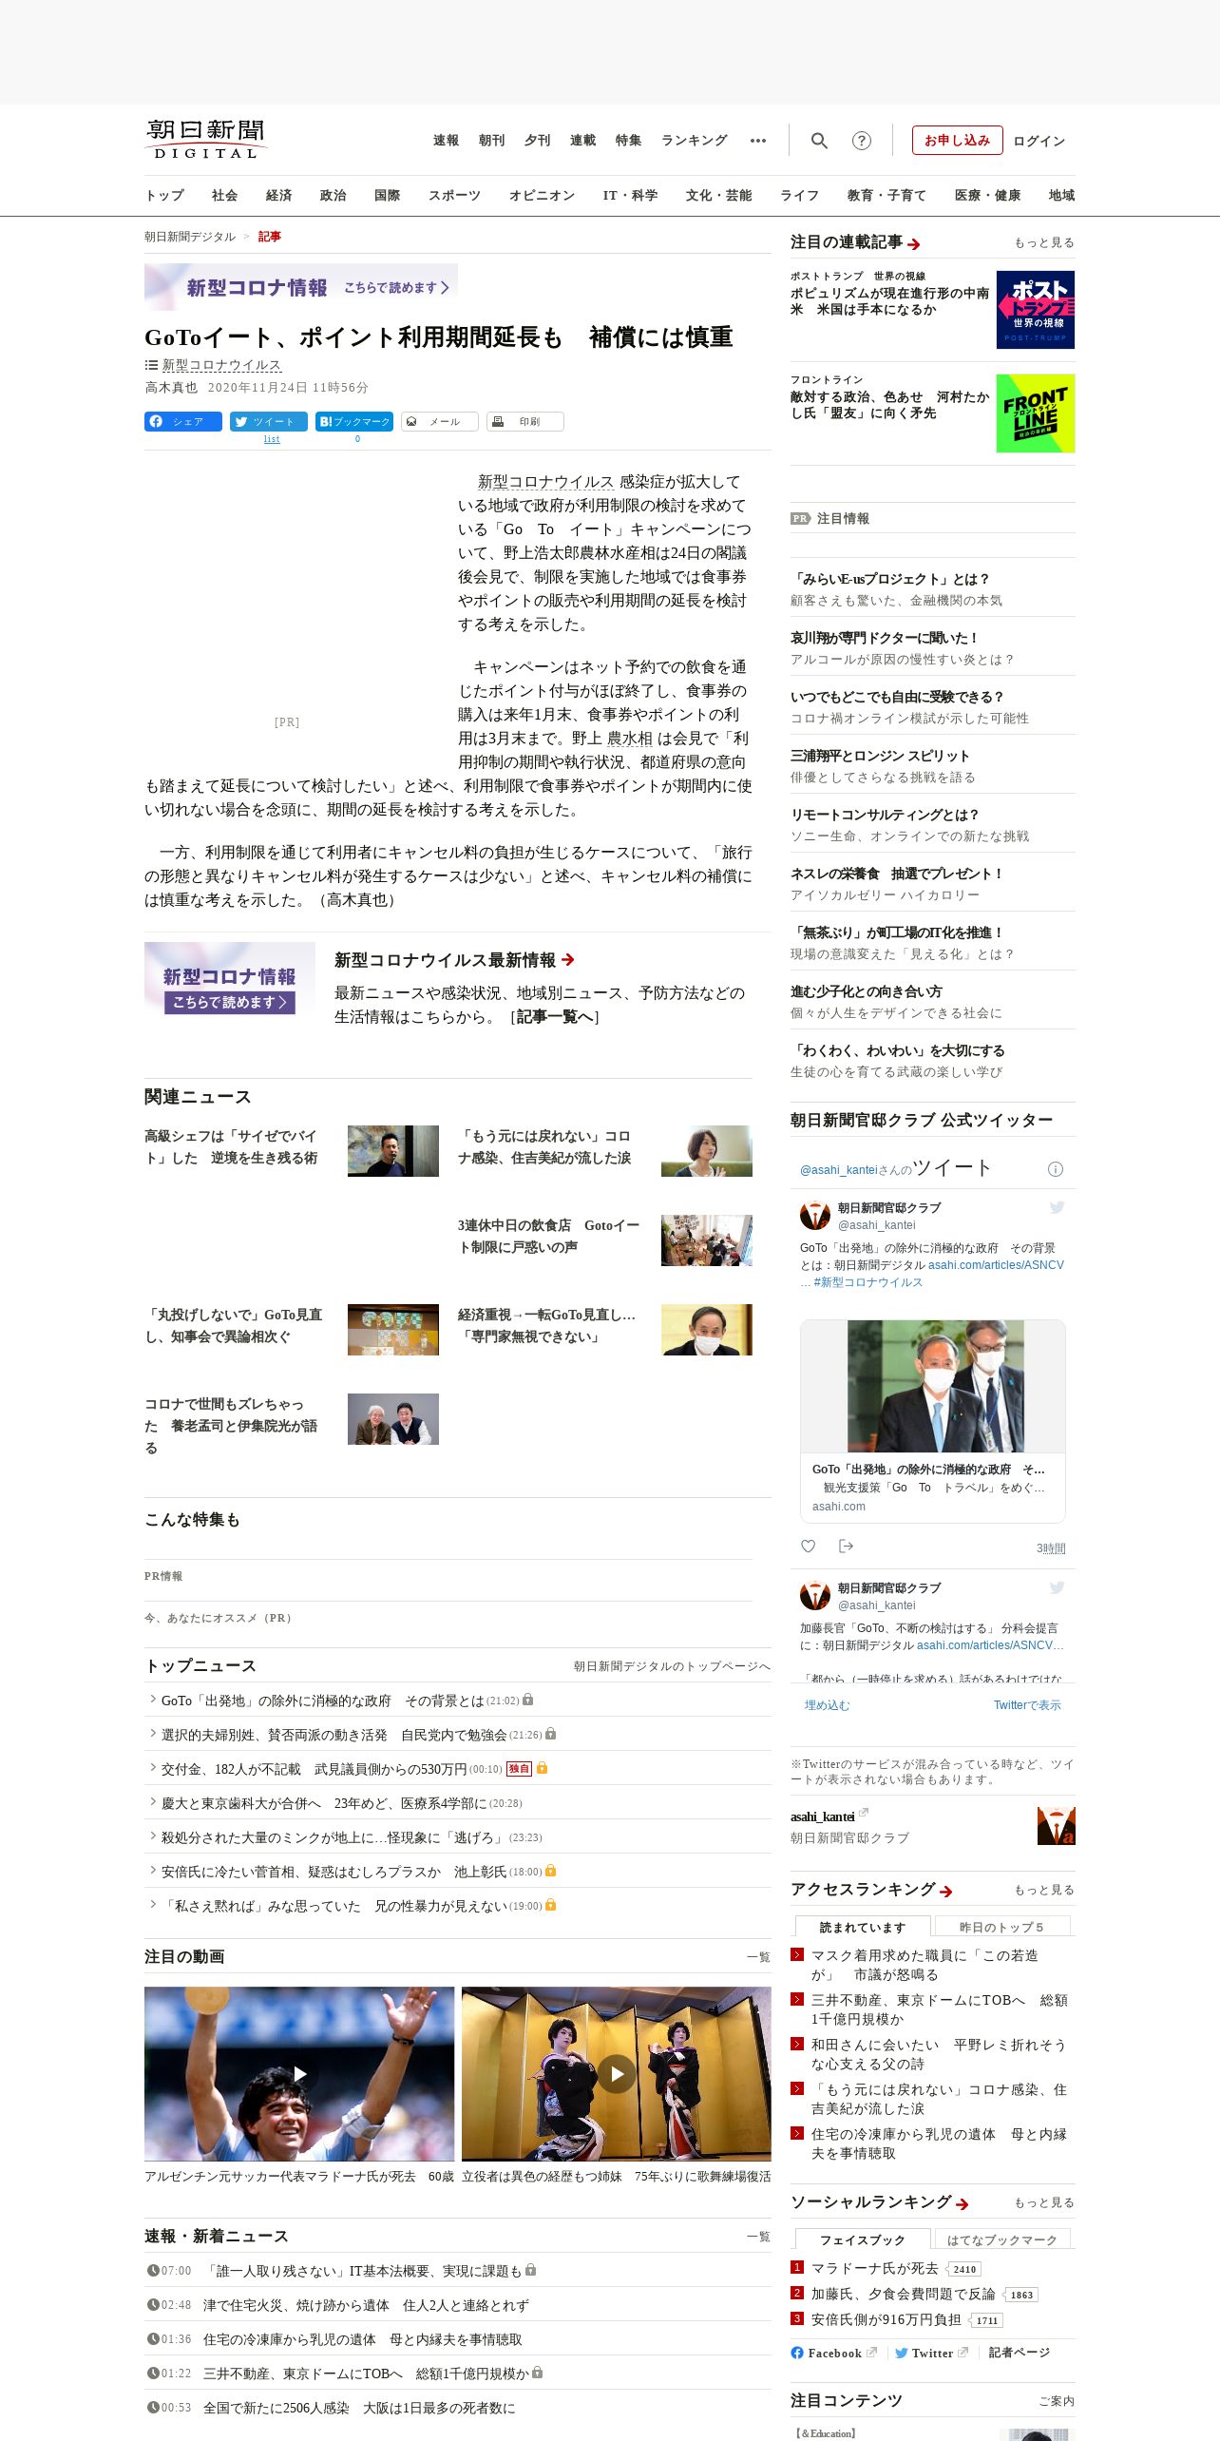The height and width of the screenshot is (2441, 1220).
Task: Click the search magnifier icon
Action: [819, 141]
